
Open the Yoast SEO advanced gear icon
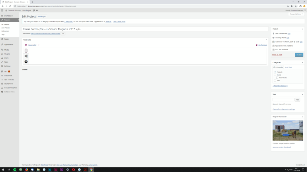26,61
